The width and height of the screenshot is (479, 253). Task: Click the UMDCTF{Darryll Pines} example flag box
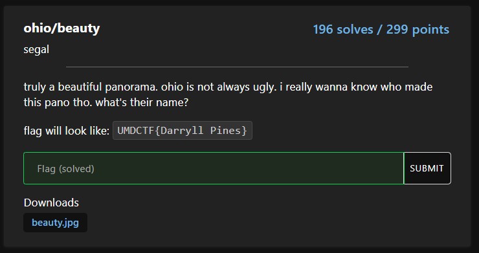(183, 131)
